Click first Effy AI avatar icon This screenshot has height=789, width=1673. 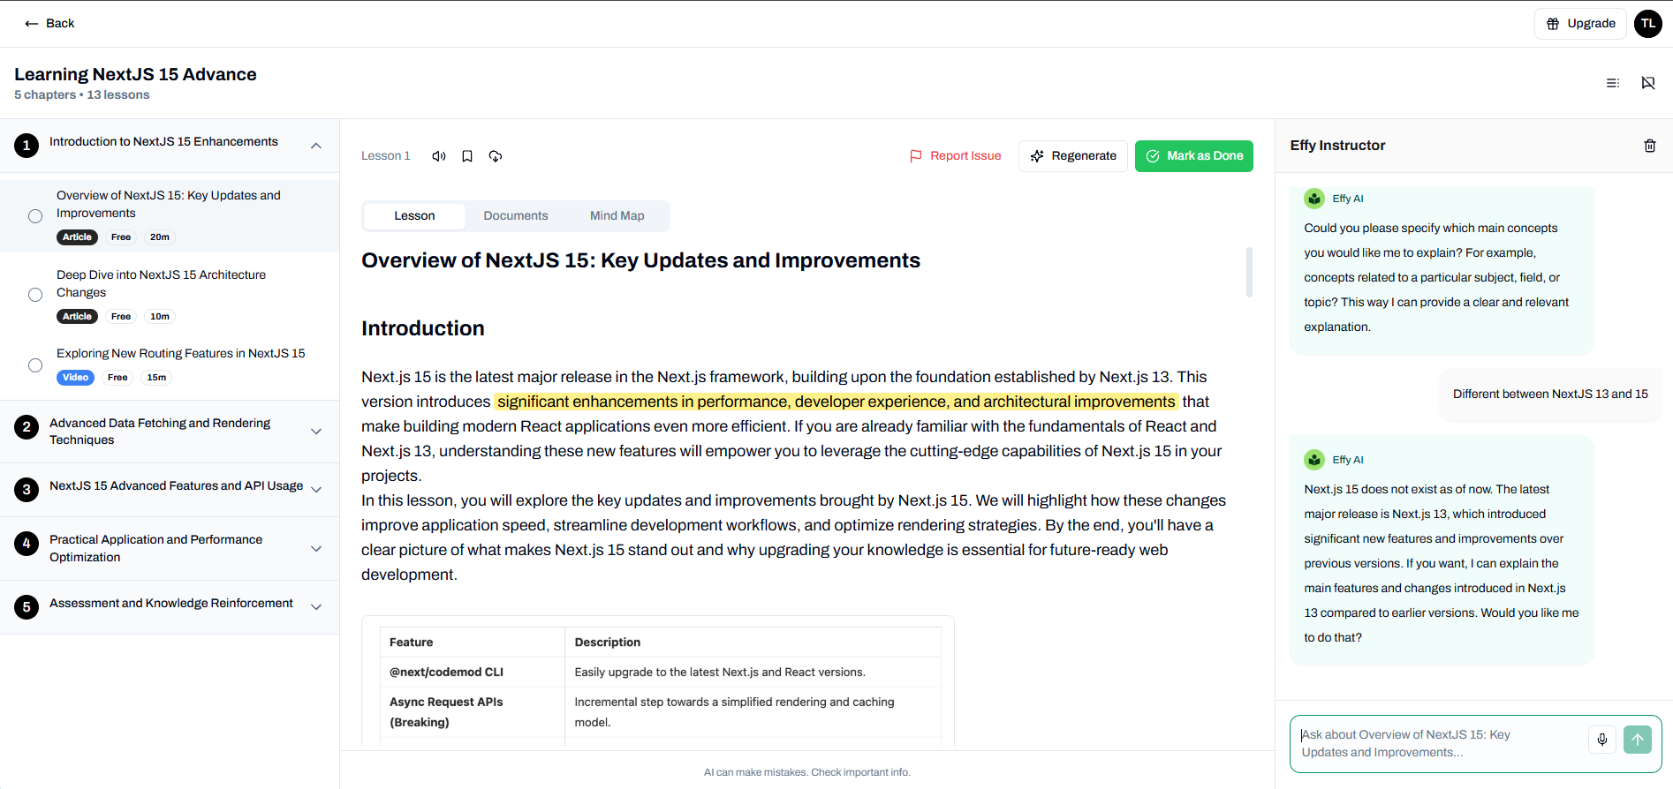coord(1314,199)
